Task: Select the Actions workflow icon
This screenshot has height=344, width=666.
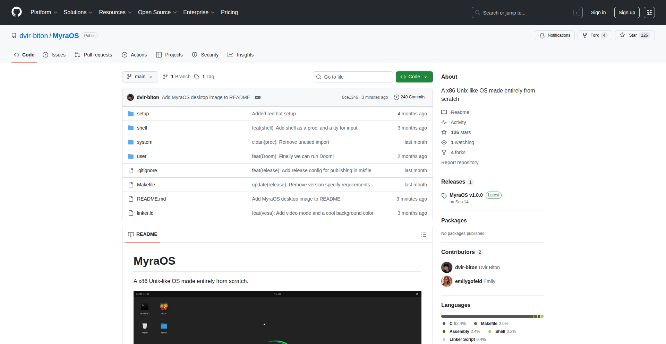Action: point(125,55)
